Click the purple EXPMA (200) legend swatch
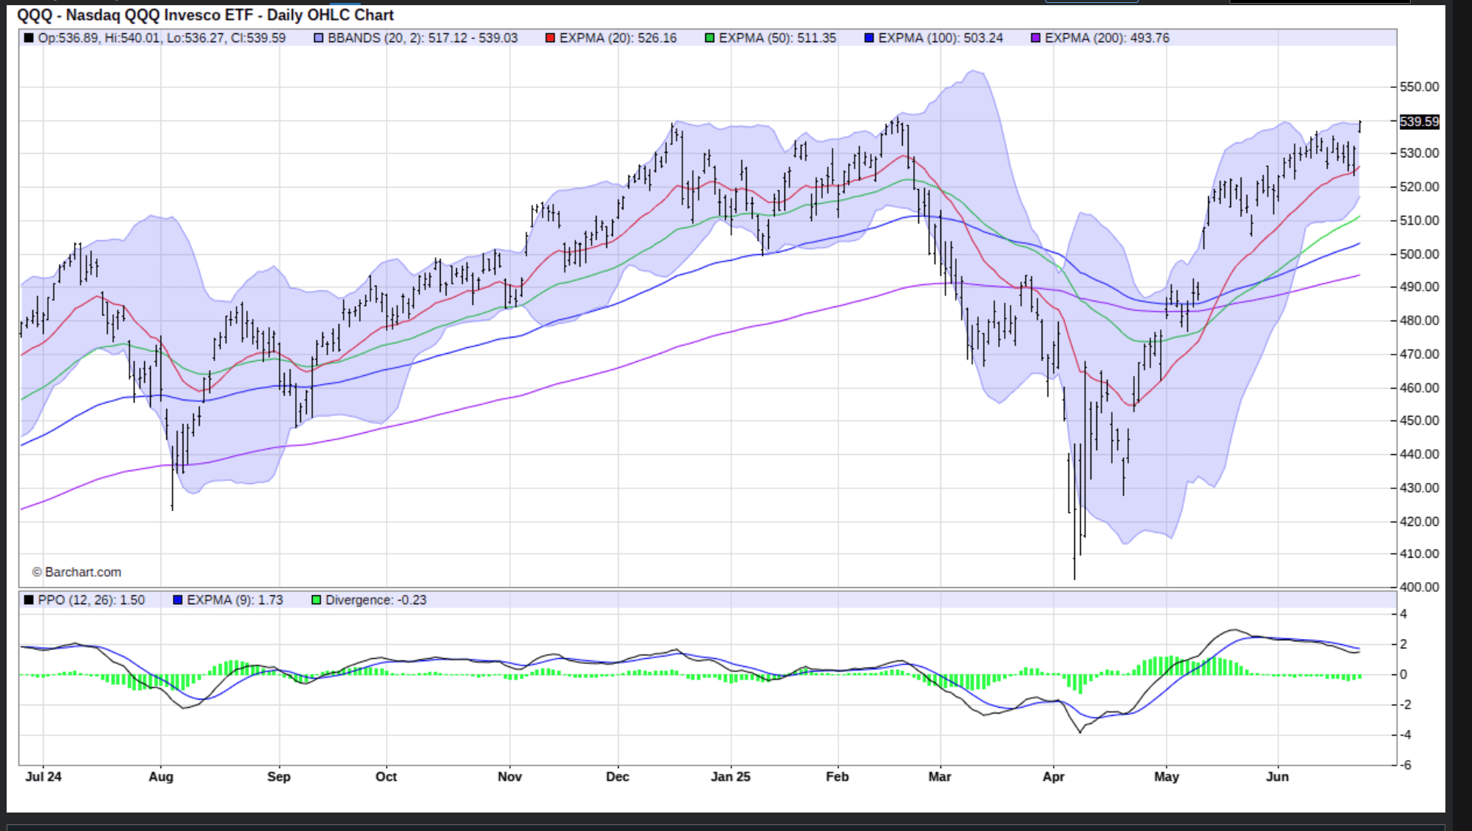The image size is (1472, 831). 1036,38
